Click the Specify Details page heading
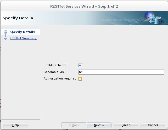 point(18,18)
